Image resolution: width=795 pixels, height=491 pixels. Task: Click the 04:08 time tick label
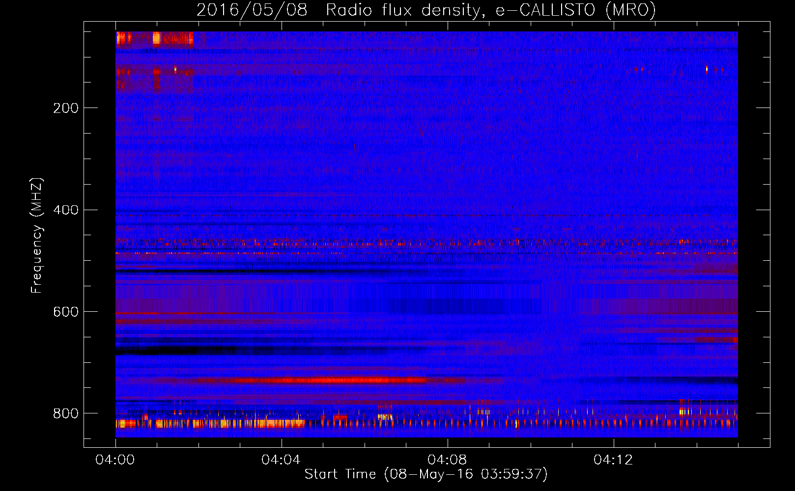[447, 460]
